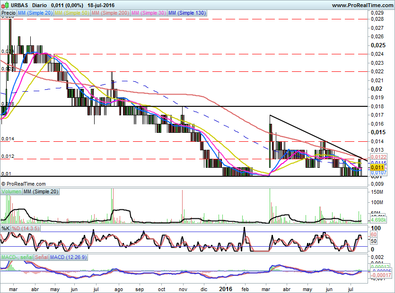This screenshot has height=293, width=395.
Task: Click the Diario timeframe text in header
Action: tap(39, 5)
